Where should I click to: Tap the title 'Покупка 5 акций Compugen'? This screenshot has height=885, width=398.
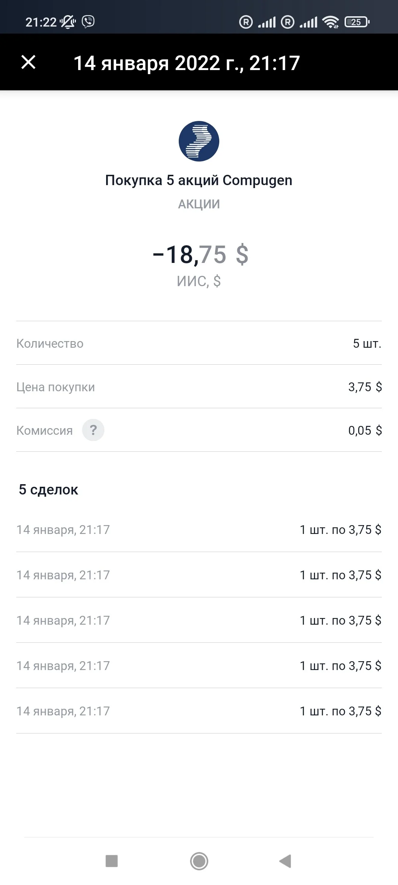[x=199, y=180]
